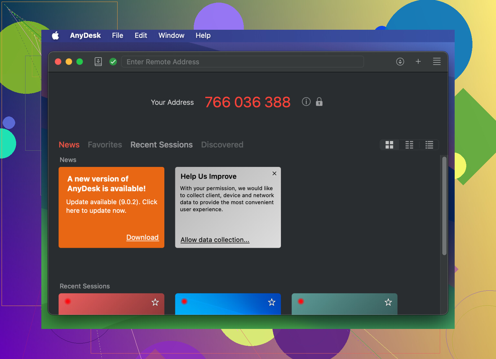Select the detailed list view

click(x=429, y=145)
